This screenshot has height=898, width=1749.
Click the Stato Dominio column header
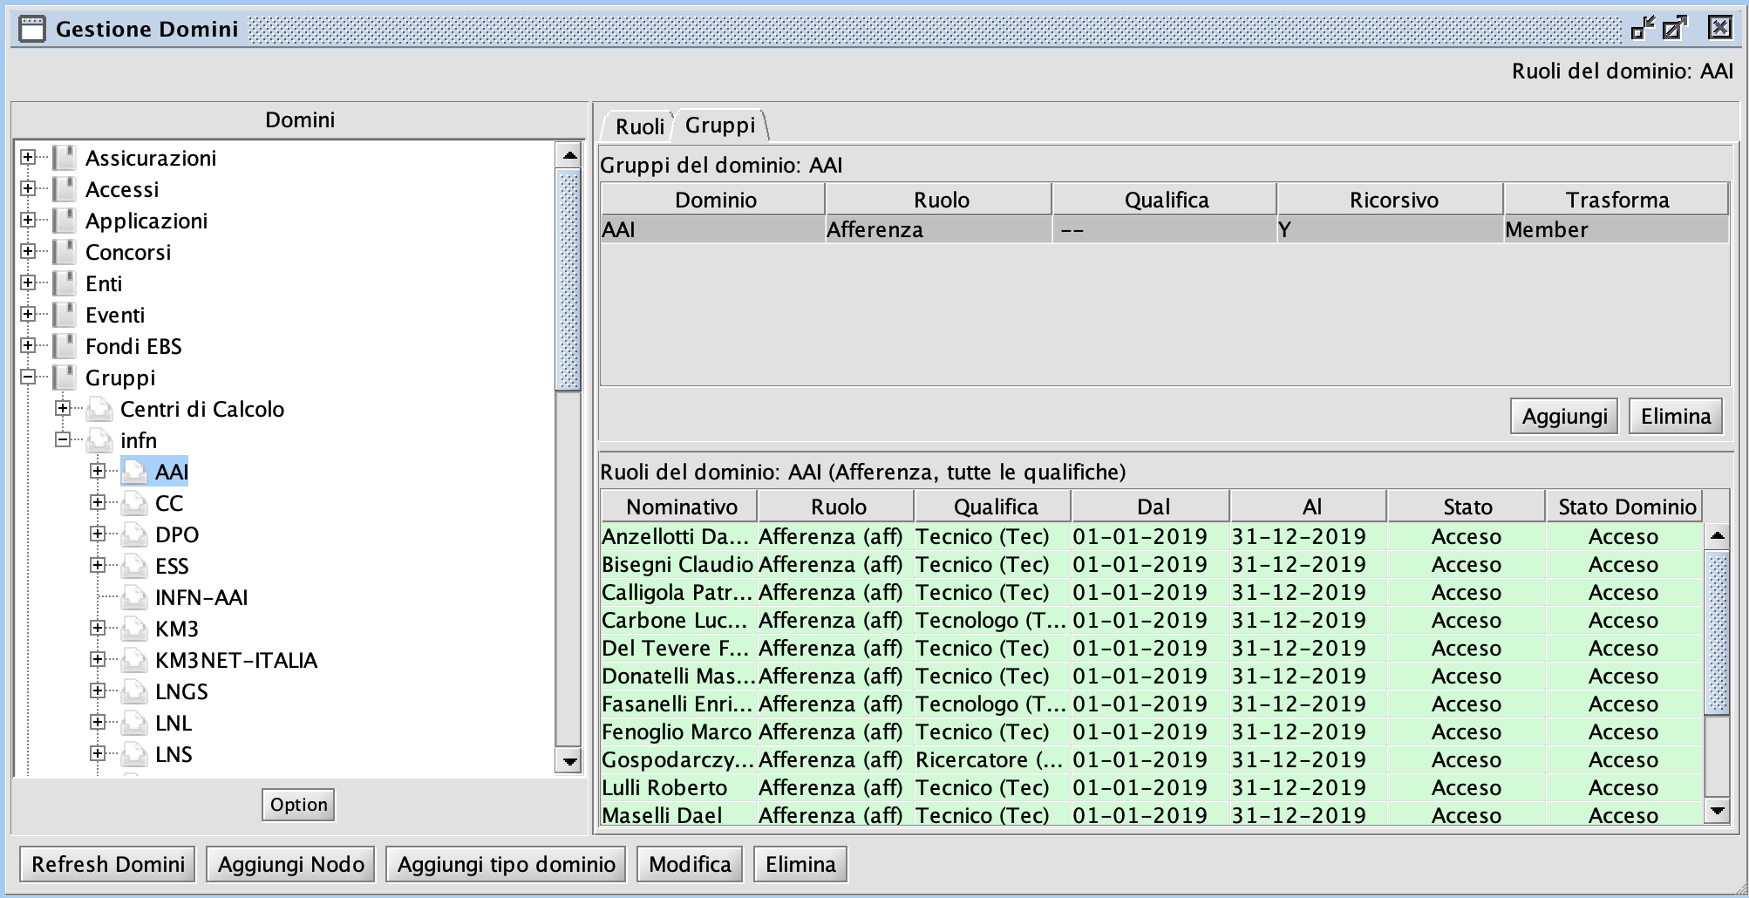[1626, 507]
